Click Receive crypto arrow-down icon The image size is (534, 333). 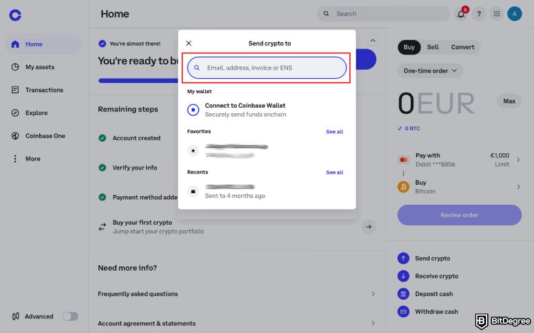[403, 276]
